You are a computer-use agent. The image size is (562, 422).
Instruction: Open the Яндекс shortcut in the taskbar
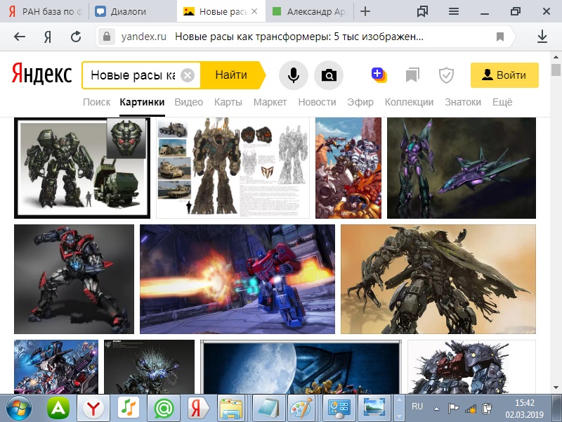(x=198, y=409)
